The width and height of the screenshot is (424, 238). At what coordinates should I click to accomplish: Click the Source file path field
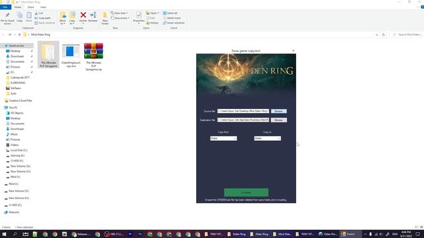point(243,111)
